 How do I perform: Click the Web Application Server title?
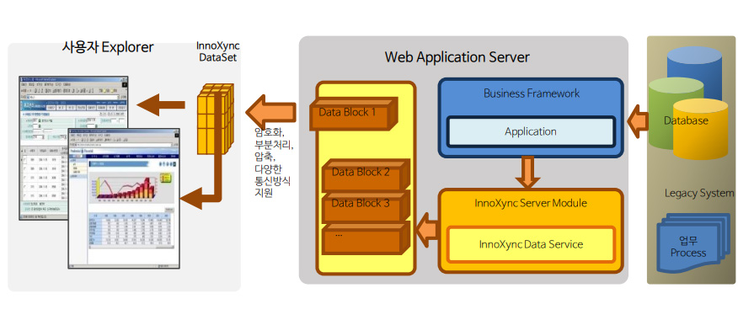457,57
